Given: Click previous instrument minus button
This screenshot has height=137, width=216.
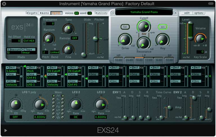Looking at the screenshot, I should click(112, 13).
